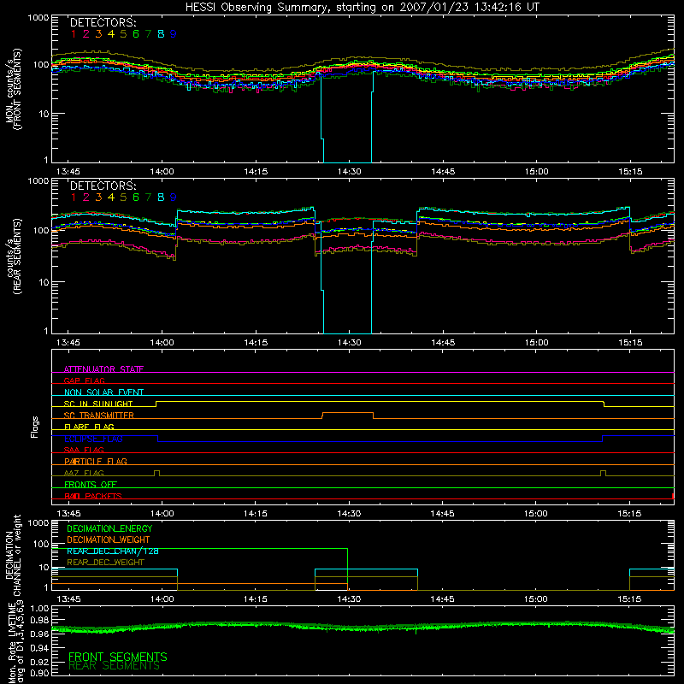684x684 pixels.
Task: Click olive detector number 5 in rear segments legend
Action: [123, 198]
